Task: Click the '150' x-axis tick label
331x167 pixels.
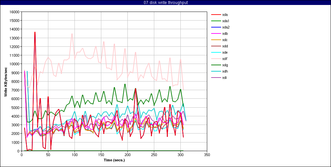Action: [101, 154]
